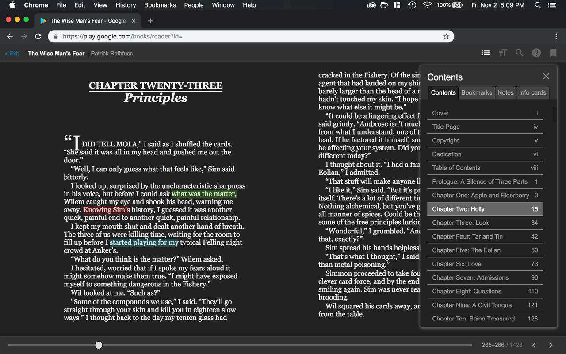Click the page count "265–266 / 1428"

[x=502, y=345]
